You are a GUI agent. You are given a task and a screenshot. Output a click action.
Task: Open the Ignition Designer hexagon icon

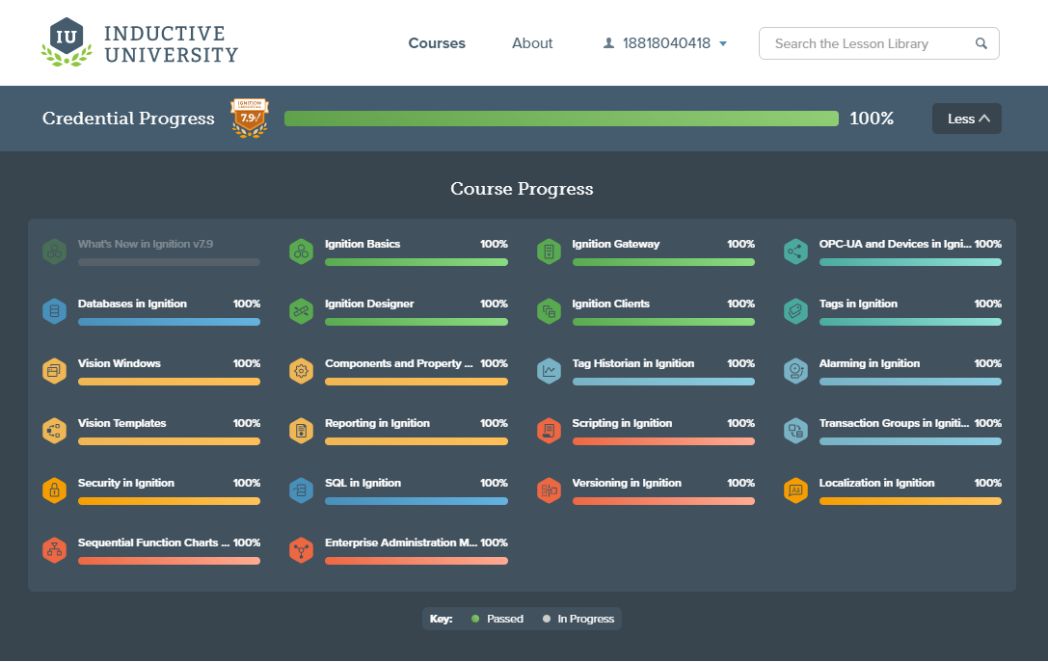[302, 311]
